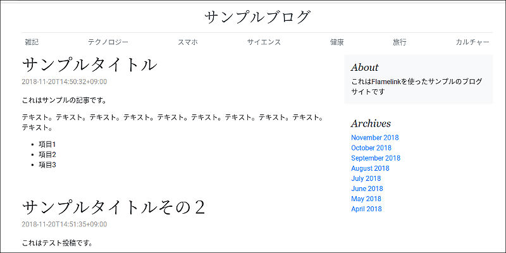The width and height of the screenshot is (506, 253).
Task: Open the August 2018 archive link
Action: tap(370, 168)
